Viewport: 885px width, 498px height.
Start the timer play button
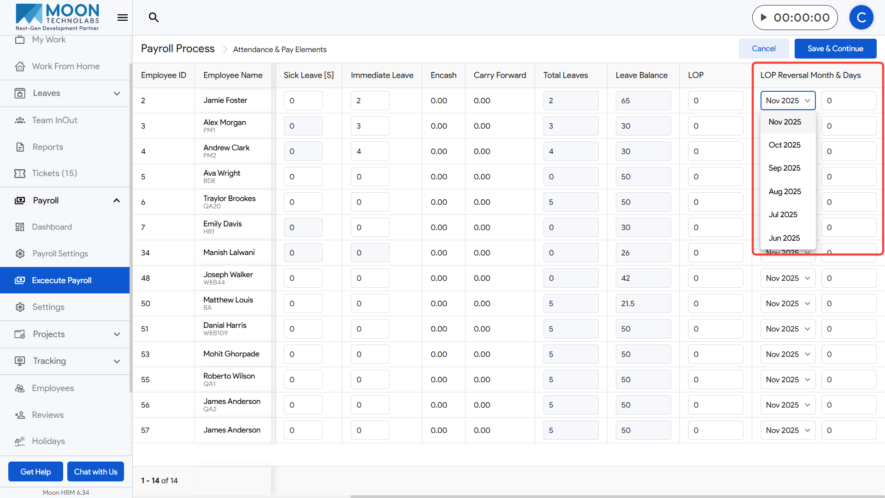pyautogui.click(x=764, y=18)
